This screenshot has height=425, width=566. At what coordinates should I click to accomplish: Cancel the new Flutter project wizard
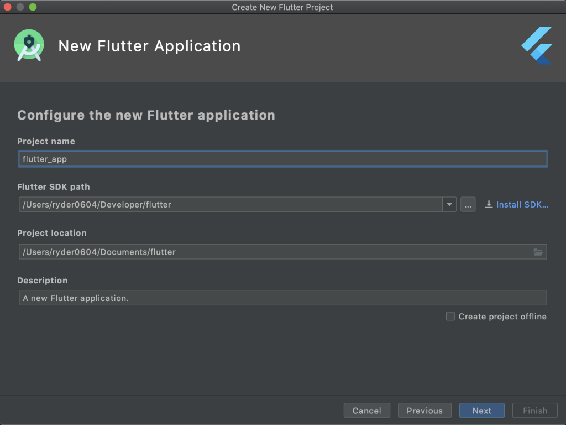367,411
